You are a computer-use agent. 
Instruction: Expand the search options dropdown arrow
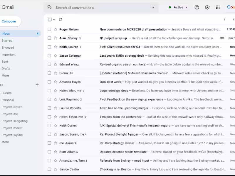pos(153,7)
